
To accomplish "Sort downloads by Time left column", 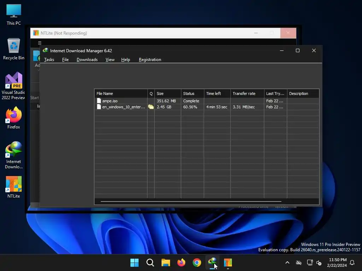I will (217, 94).
